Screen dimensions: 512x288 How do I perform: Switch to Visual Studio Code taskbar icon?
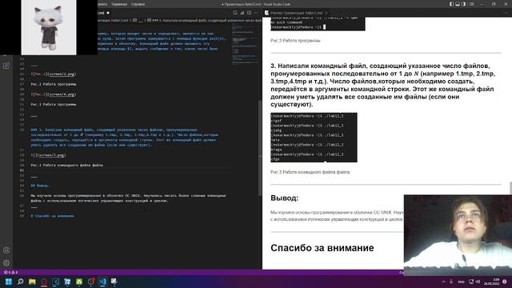103,282
